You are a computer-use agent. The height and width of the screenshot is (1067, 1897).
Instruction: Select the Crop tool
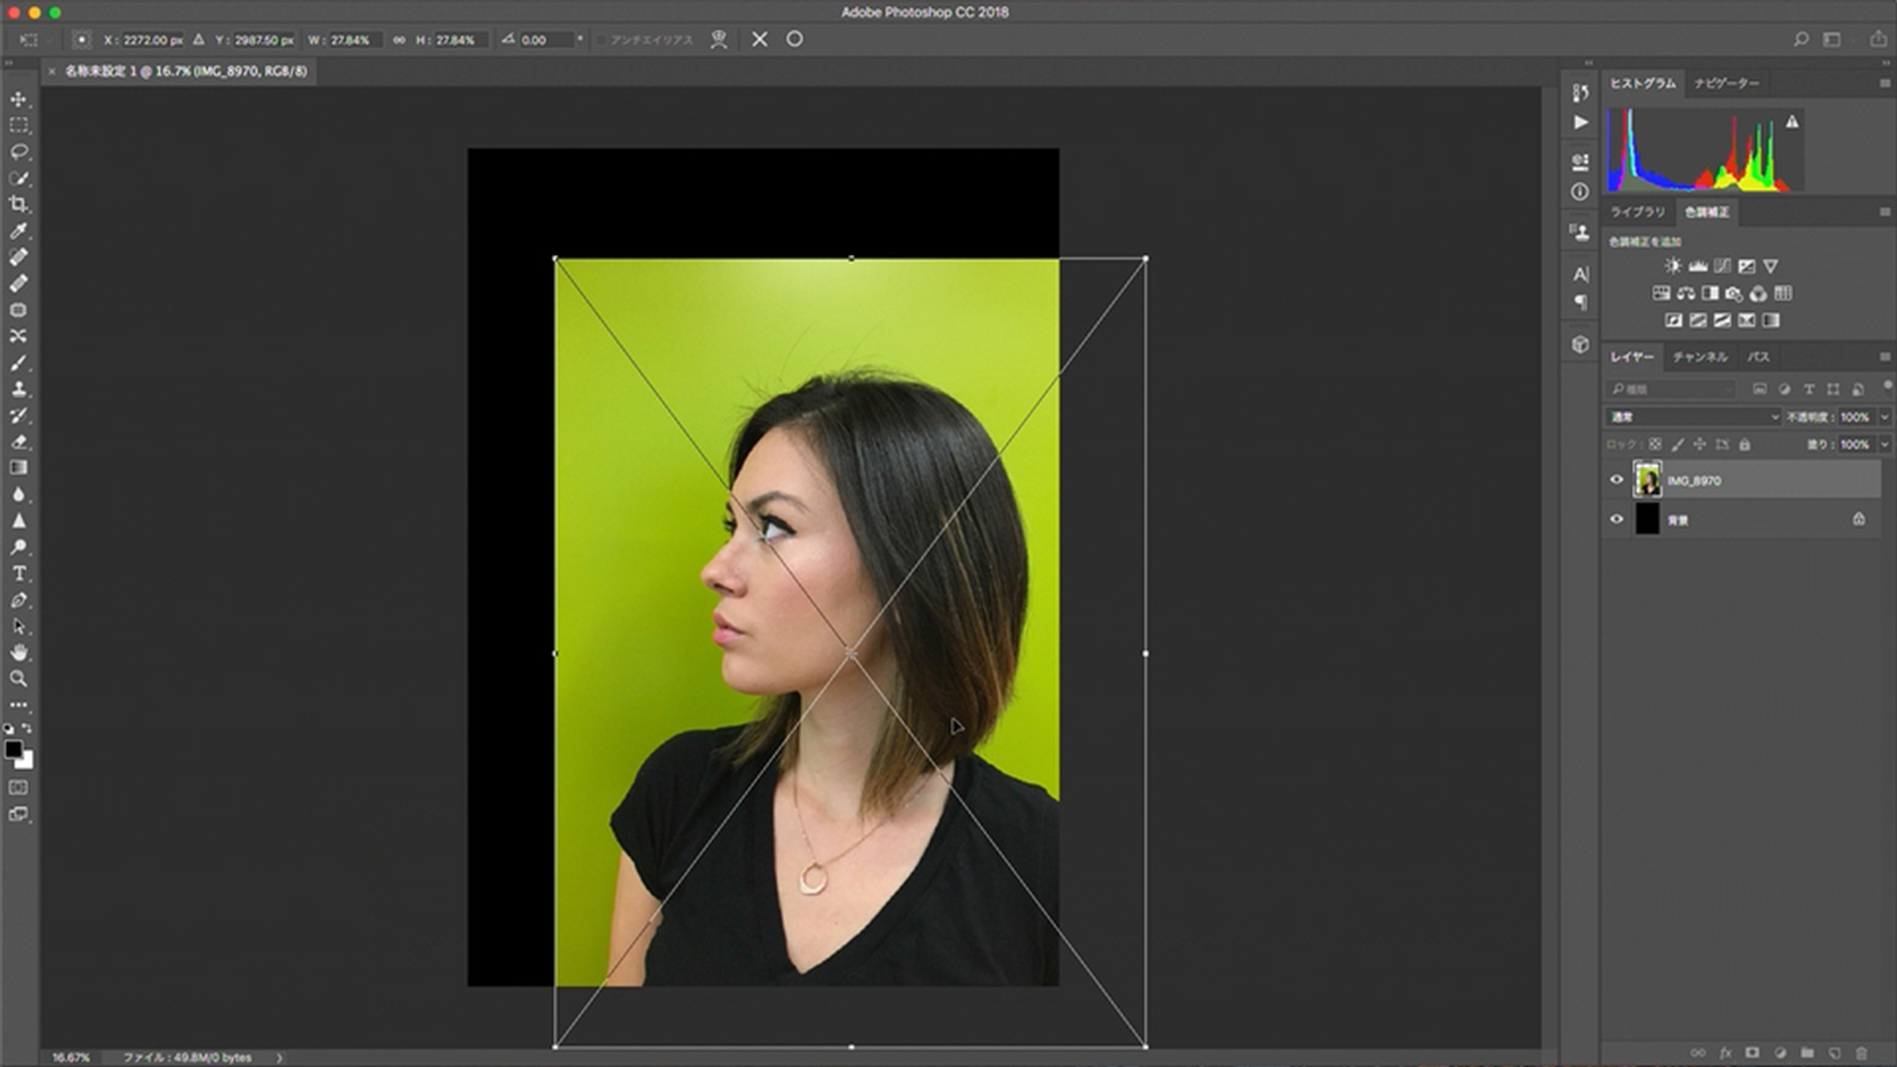pos(19,205)
